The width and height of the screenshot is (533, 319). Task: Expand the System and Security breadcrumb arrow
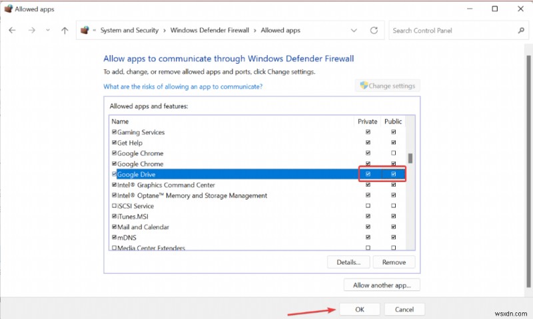(x=165, y=31)
